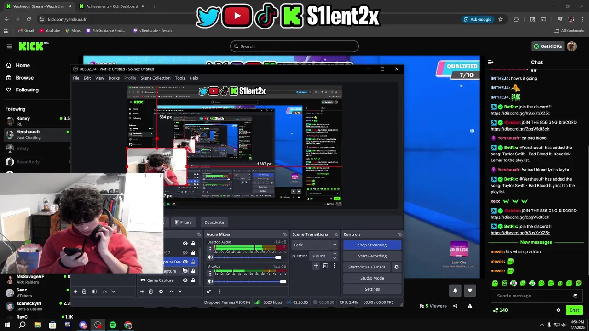Open Windows taskbar search icon
The image size is (589, 331).
(22, 325)
